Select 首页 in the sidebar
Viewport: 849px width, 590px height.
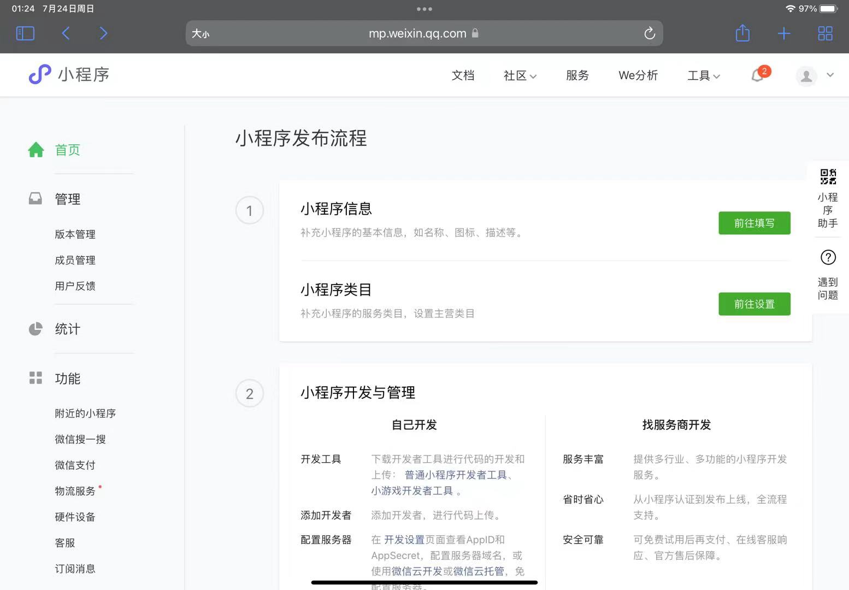point(68,150)
